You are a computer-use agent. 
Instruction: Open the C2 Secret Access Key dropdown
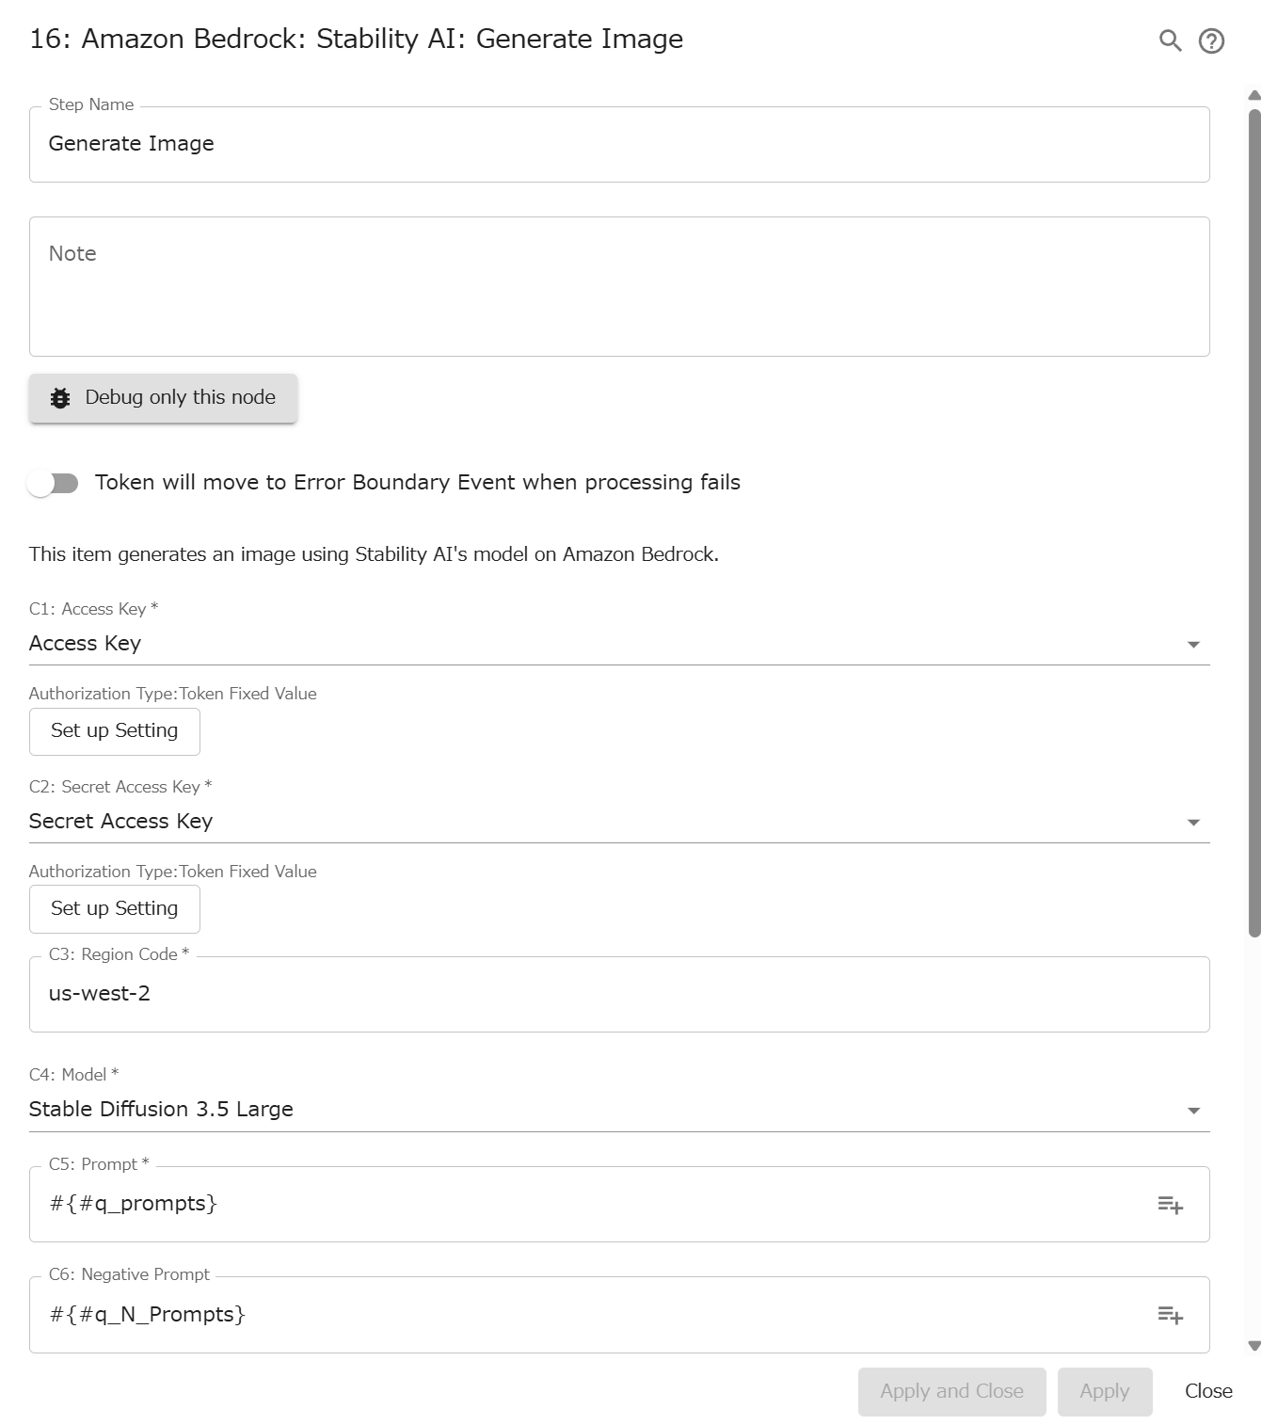point(1193,821)
